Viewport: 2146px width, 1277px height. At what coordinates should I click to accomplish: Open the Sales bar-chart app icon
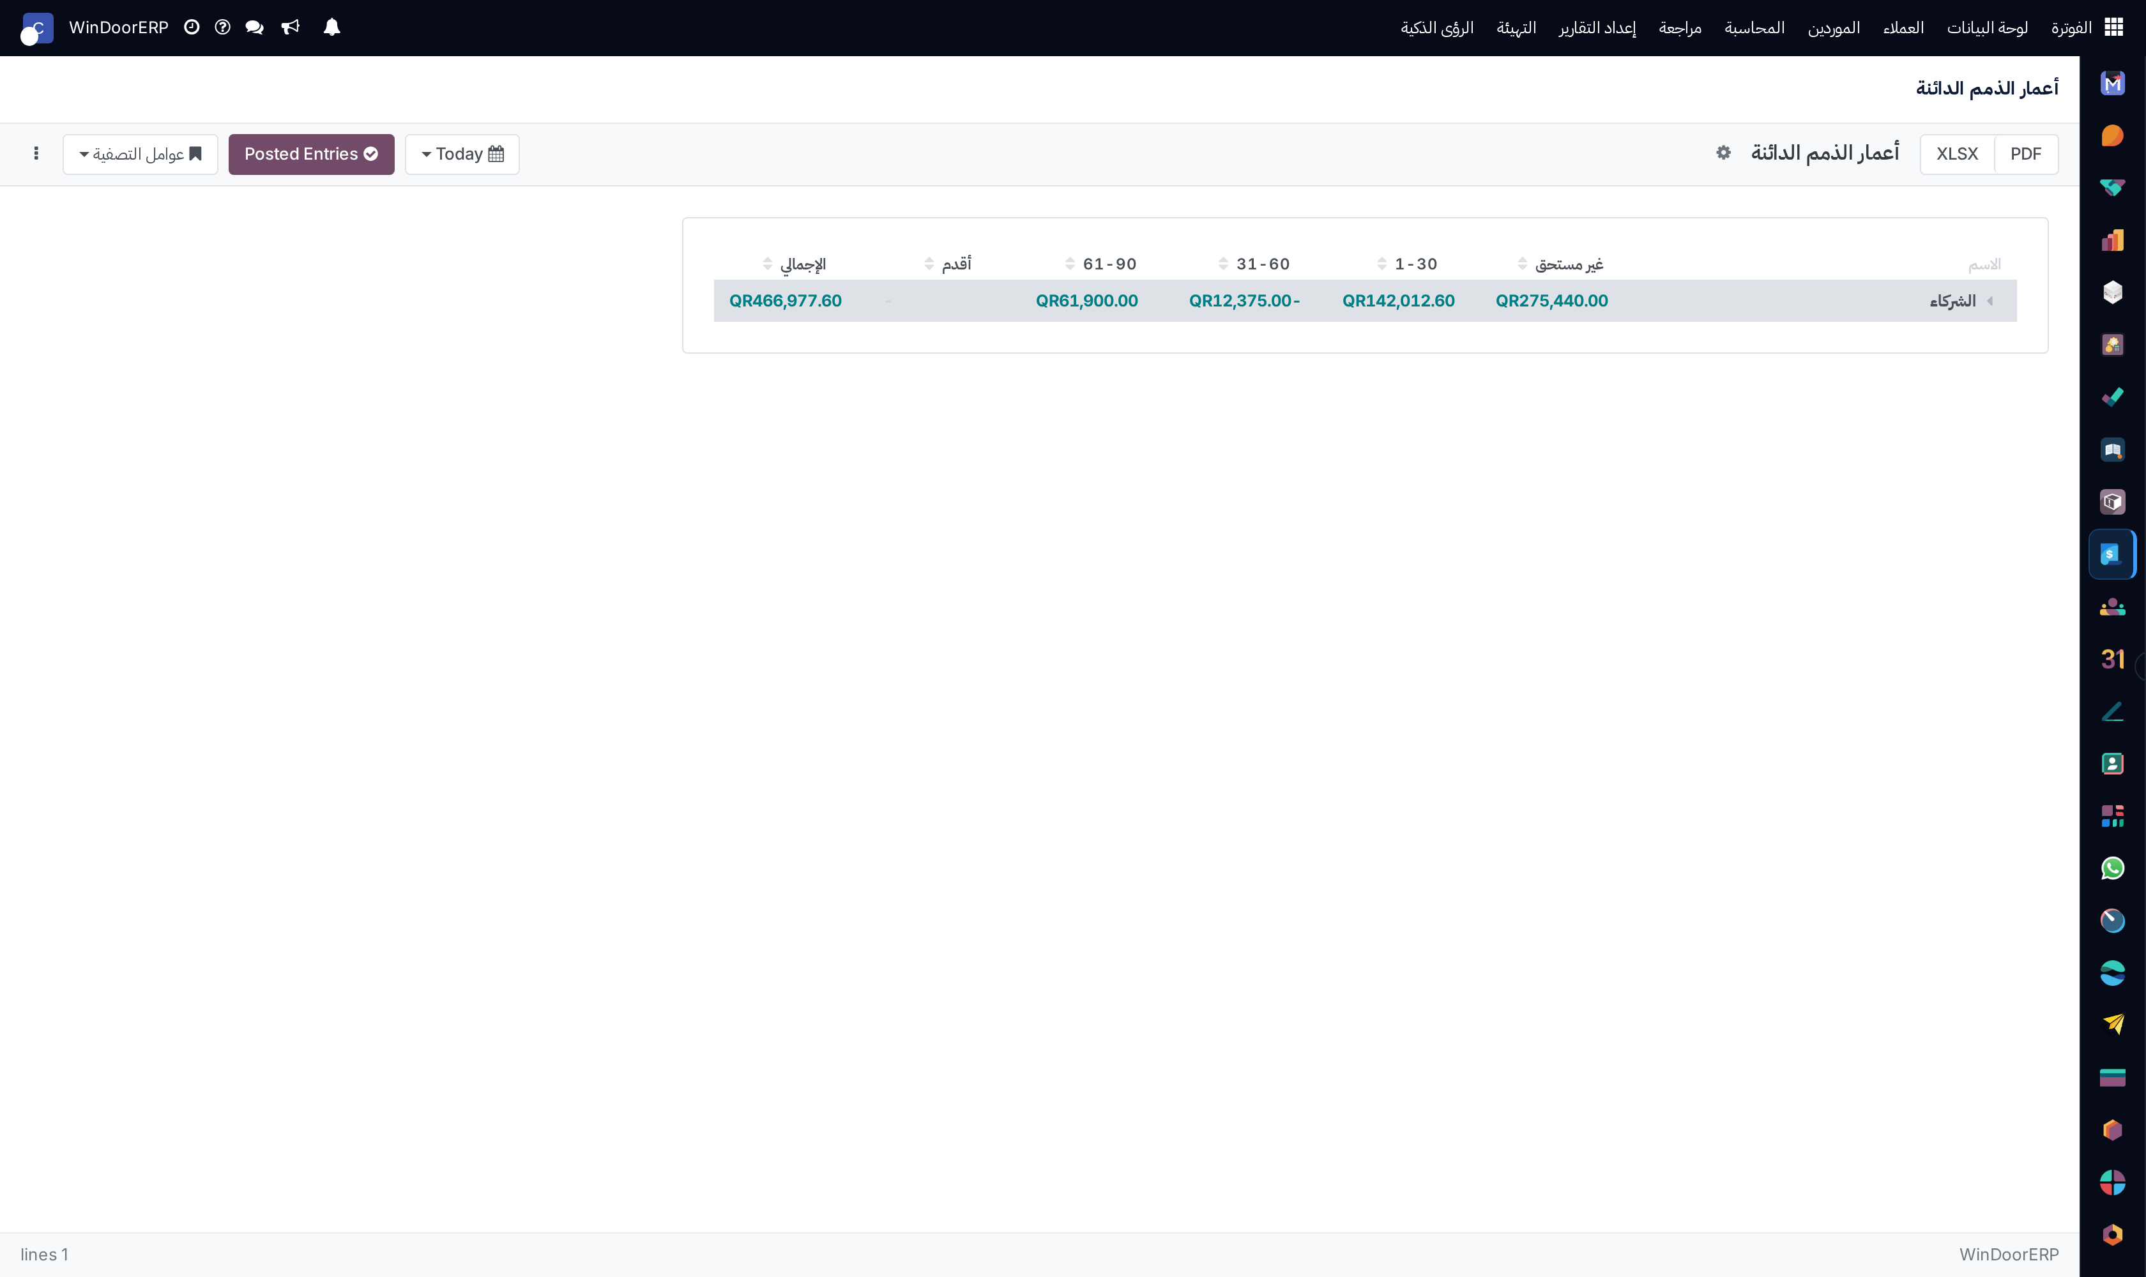click(2112, 240)
